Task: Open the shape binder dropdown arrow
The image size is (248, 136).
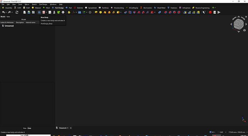Action: click(87, 12)
